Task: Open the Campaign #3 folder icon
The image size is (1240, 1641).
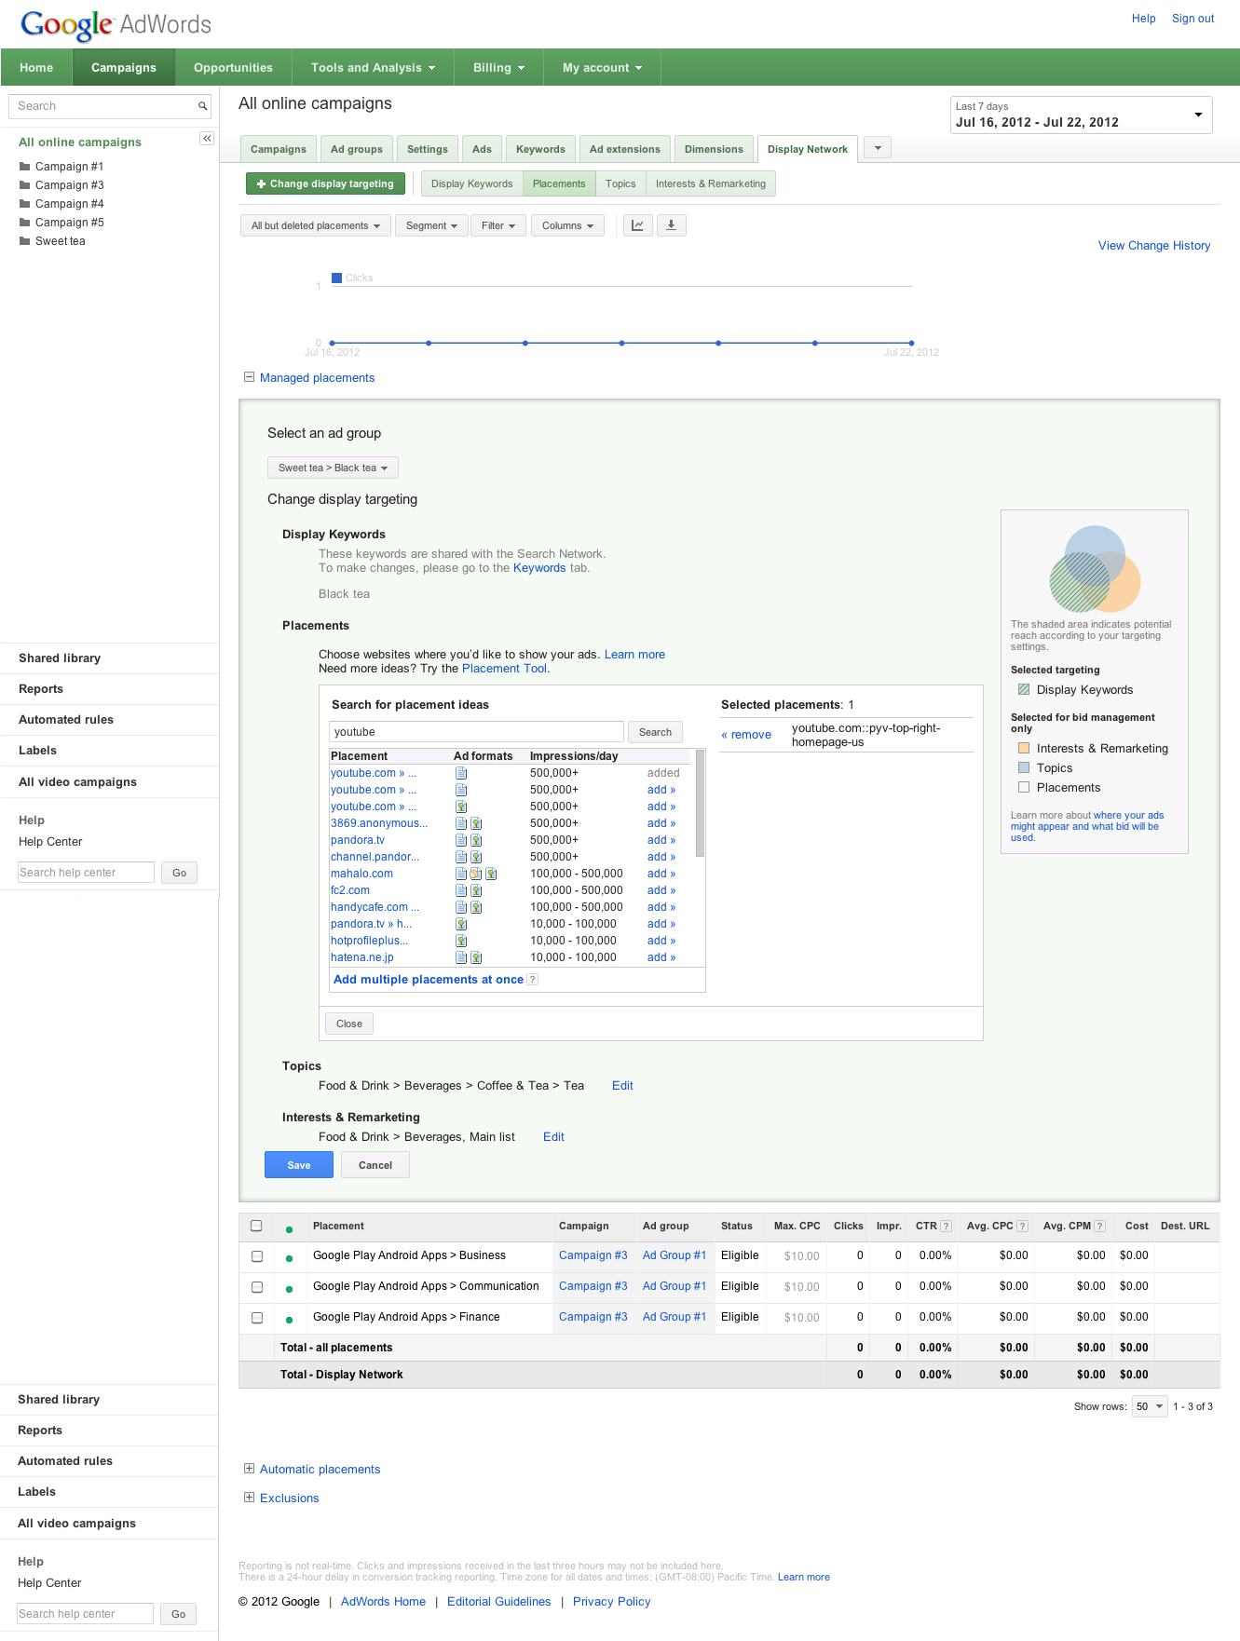Action: coord(25,185)
